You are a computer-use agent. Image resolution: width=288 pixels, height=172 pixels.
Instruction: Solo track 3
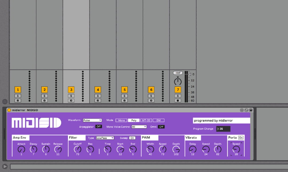(x=71, y=96)
